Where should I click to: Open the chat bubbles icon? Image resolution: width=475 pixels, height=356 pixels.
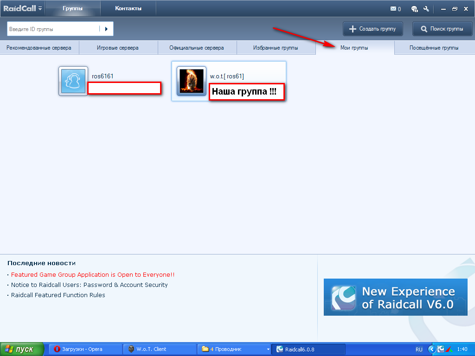click(414, 9)
